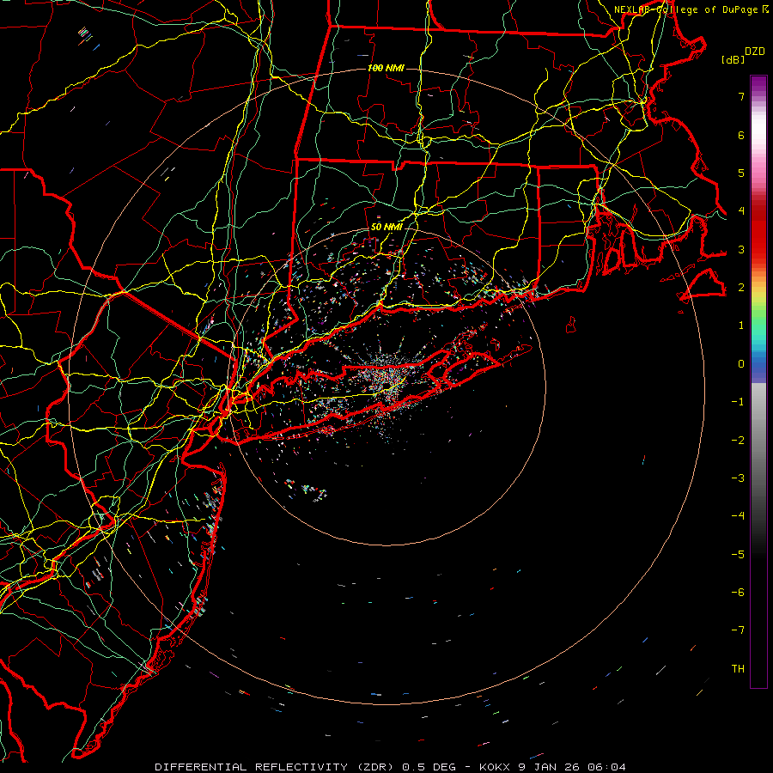The image size is (773, 773).
Task: Select the "0" value on the scale
Action: (x=741, y=364)
